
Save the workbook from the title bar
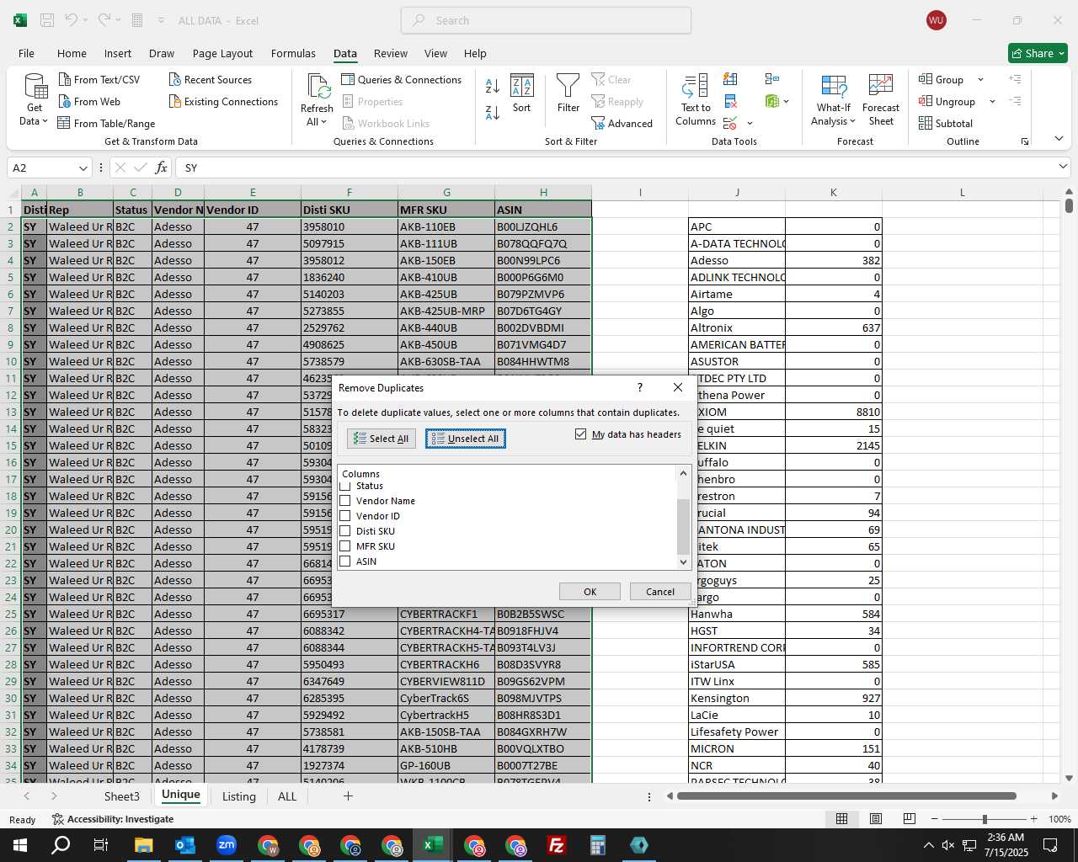[x=47, y=20]
